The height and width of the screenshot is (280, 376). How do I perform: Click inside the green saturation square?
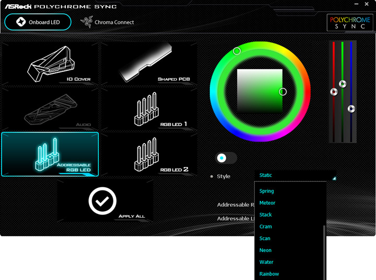[x=260, y=91]
